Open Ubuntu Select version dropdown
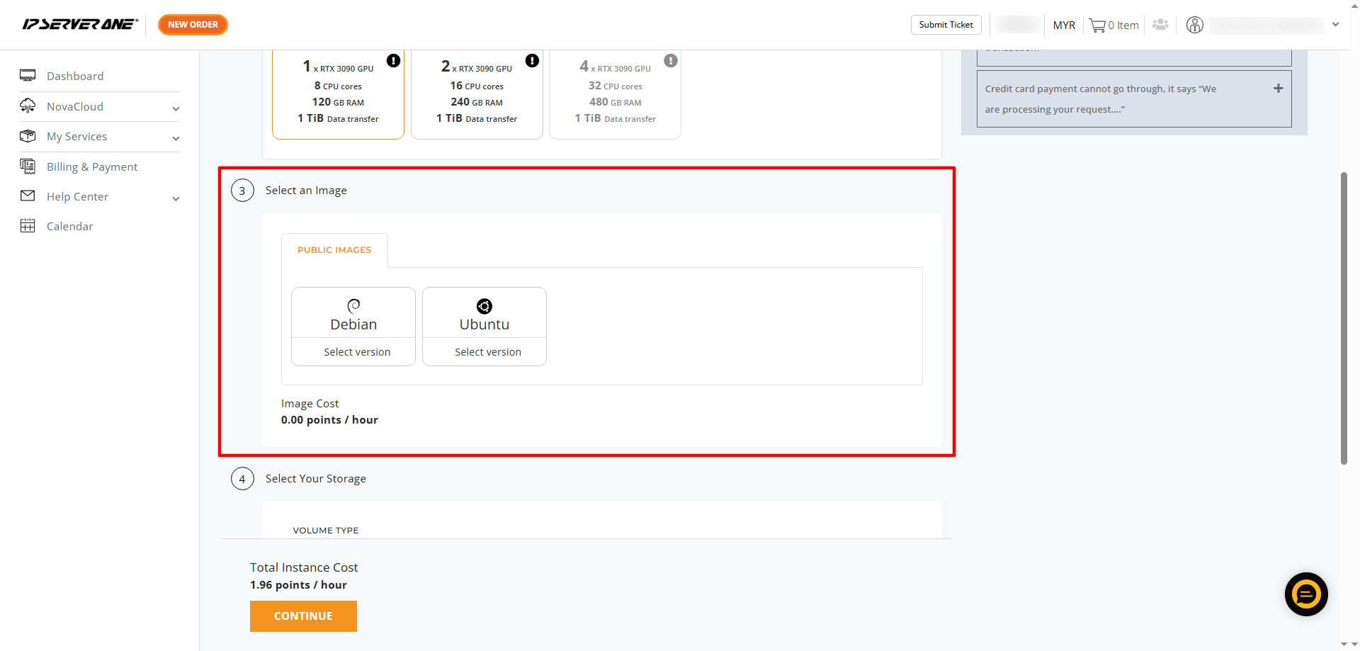Image resolution: width=1360 pixels, height=651 pixels. point(484,352)
